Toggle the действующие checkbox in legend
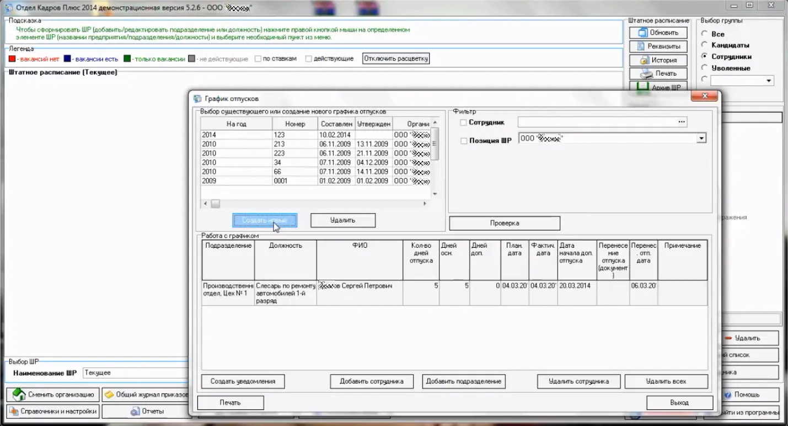Screen dimensions: 788x426 pos(309,58)
